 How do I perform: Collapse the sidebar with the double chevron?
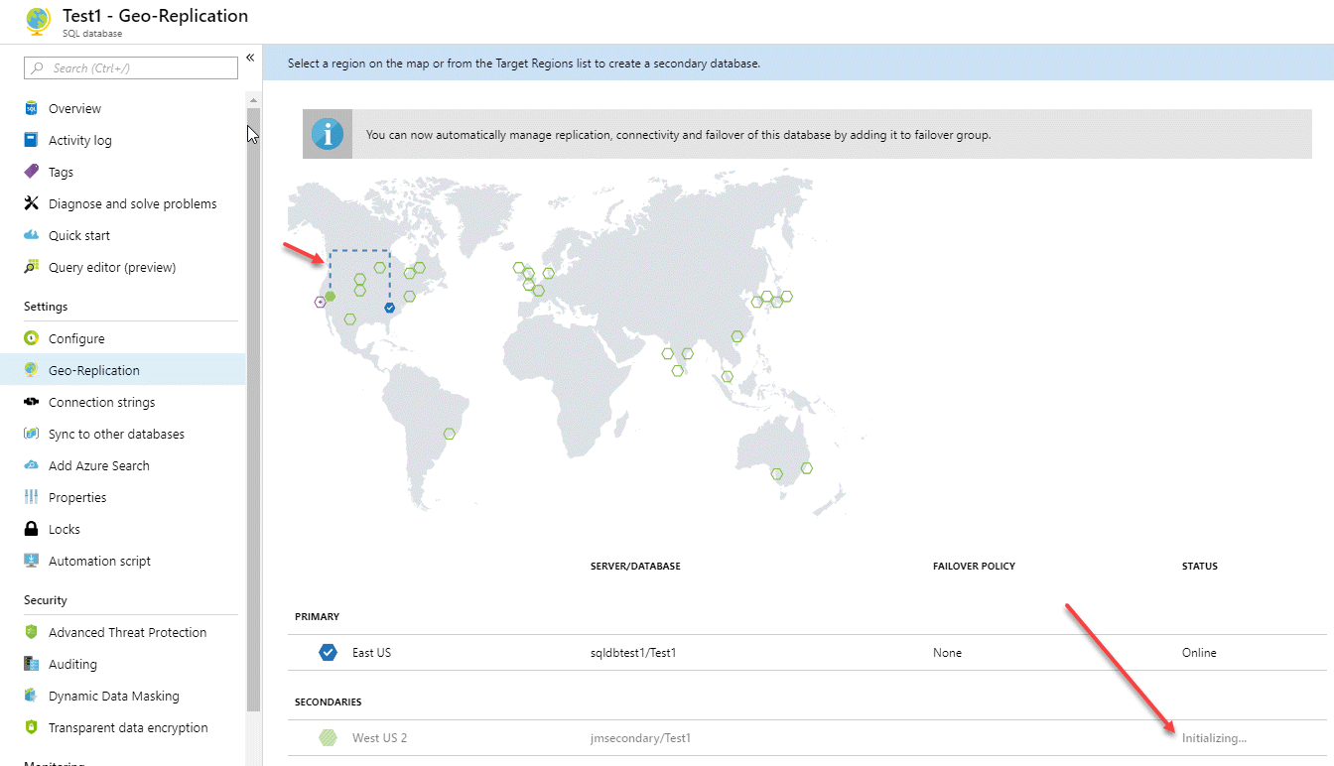(250, 59)
